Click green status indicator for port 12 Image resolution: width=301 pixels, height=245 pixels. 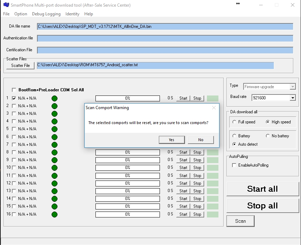(54, 184)
